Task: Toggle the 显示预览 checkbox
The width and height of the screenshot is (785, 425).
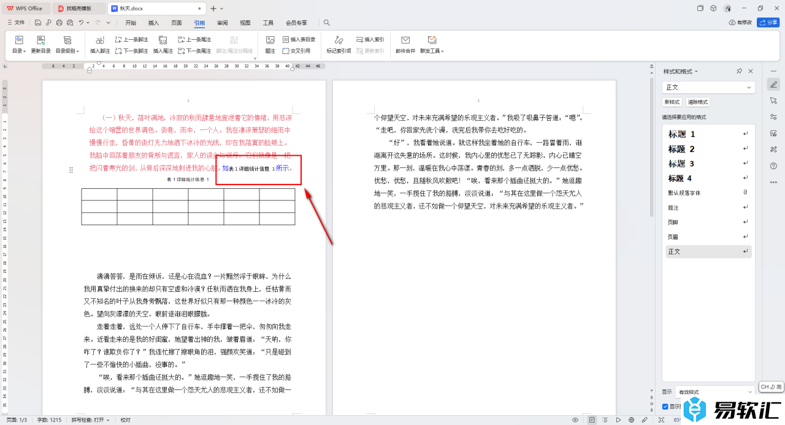Action: pos(665,406)
